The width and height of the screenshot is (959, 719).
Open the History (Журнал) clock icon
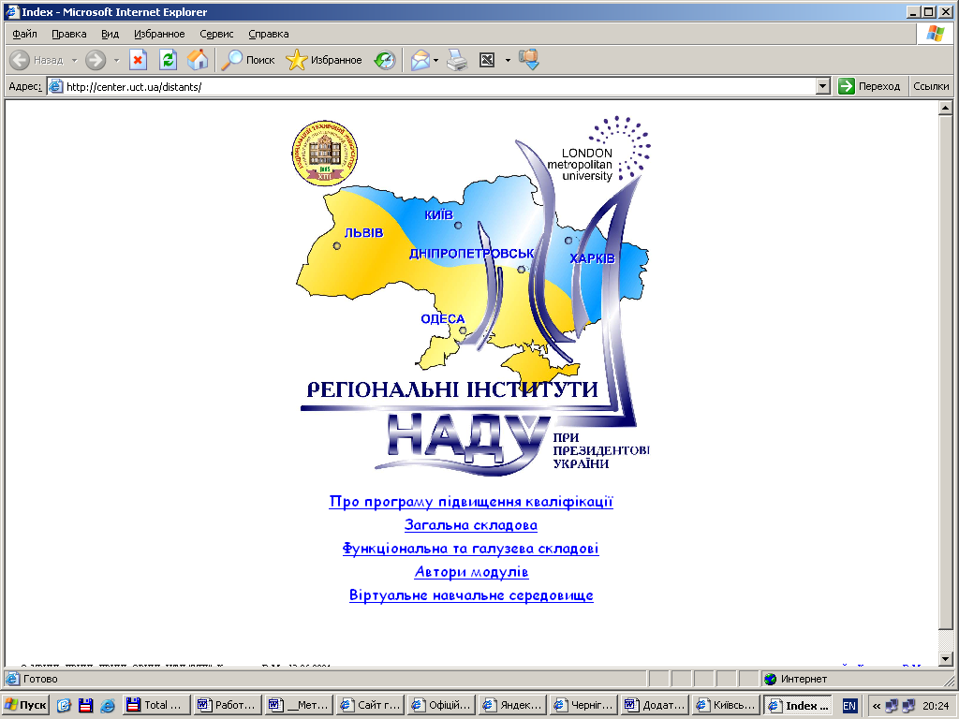click(x=385, y=60)
